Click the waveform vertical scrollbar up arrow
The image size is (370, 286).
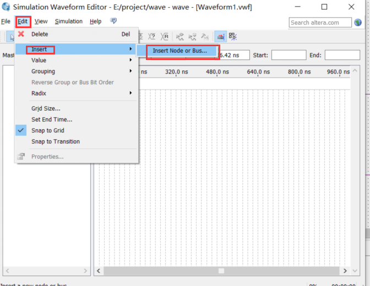(x=355, y=70)
